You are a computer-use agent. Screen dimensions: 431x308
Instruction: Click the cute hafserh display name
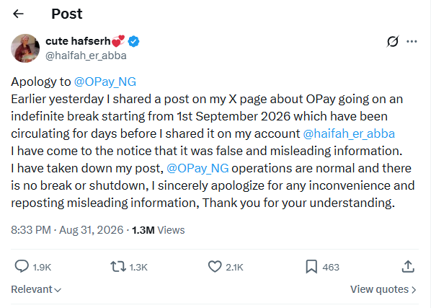[x=78, y=41]
